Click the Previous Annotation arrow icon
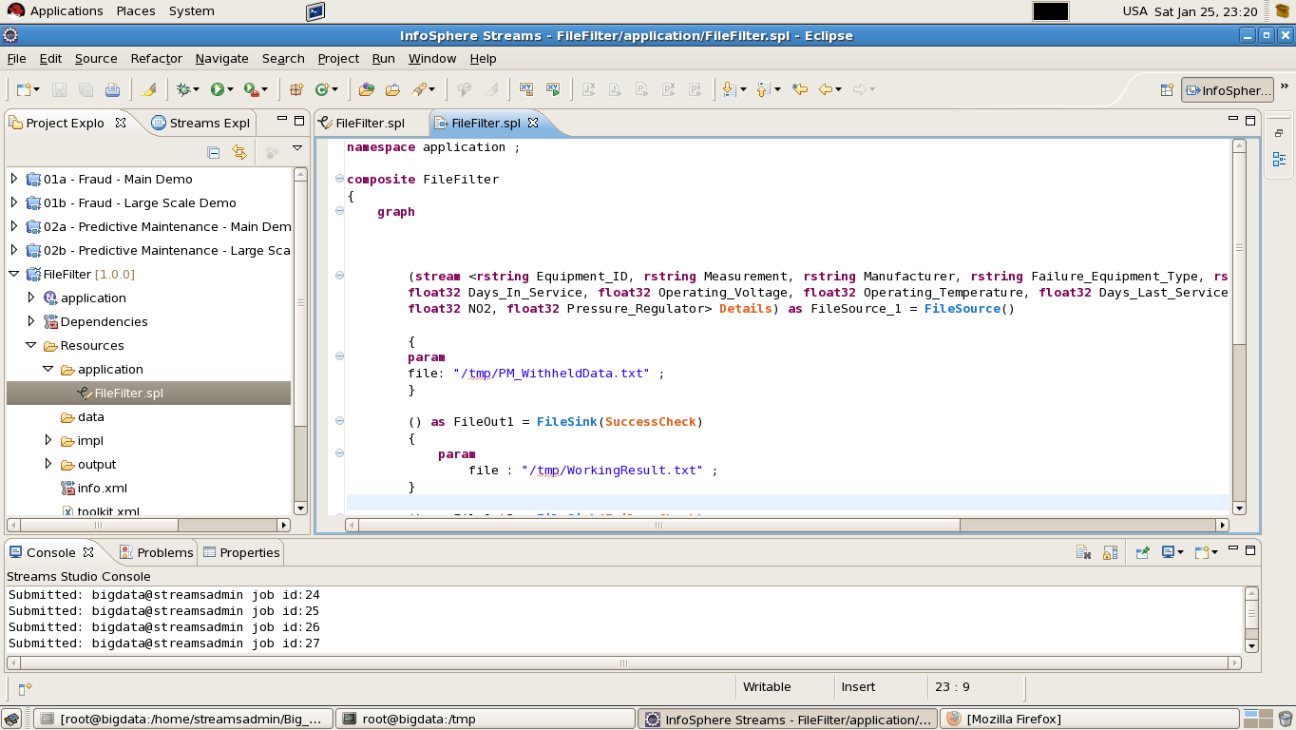 pyautogui.click(x=763, y=89)
